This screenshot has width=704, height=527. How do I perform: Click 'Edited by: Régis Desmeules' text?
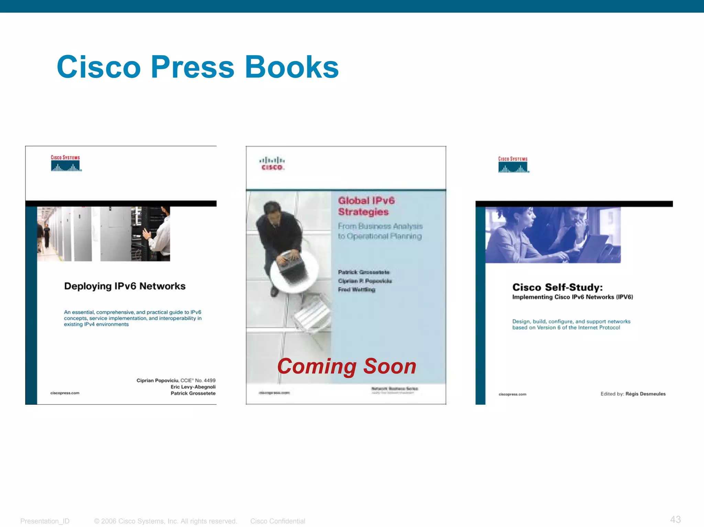point(633,394)
